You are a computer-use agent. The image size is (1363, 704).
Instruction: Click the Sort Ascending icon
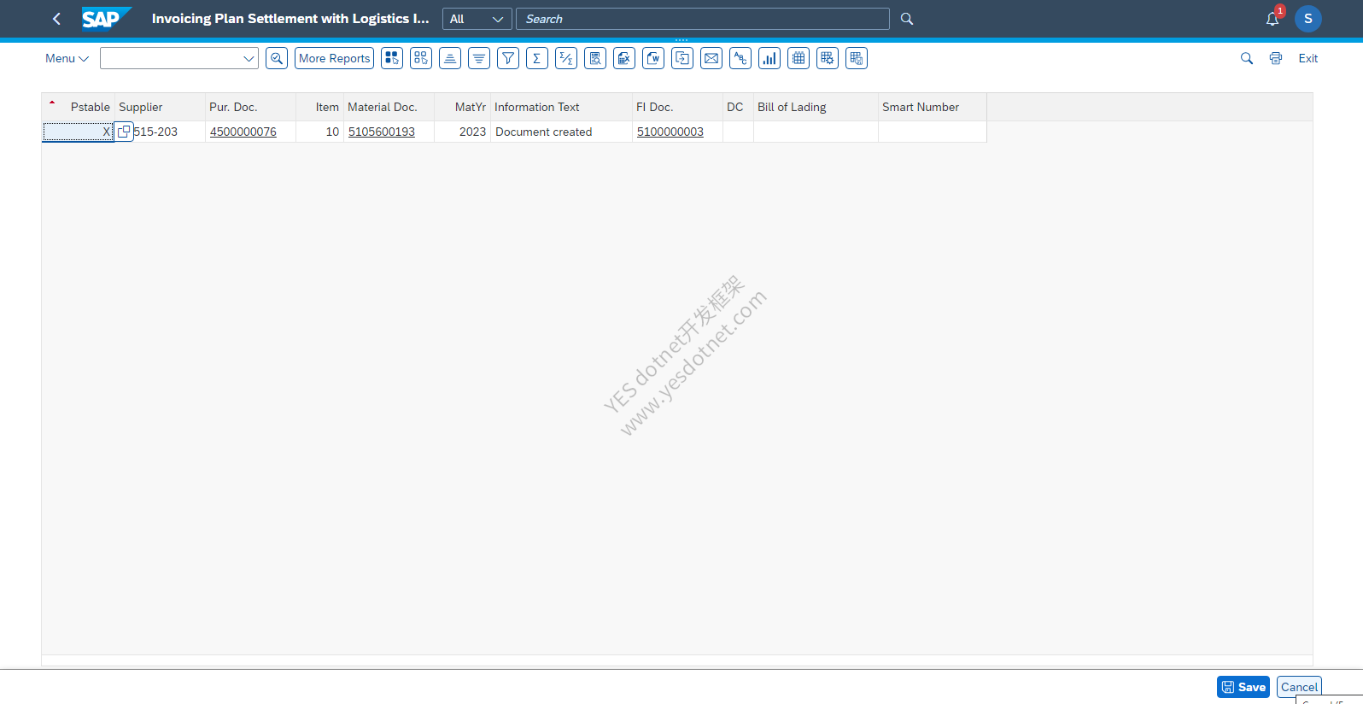click(450, 58)
